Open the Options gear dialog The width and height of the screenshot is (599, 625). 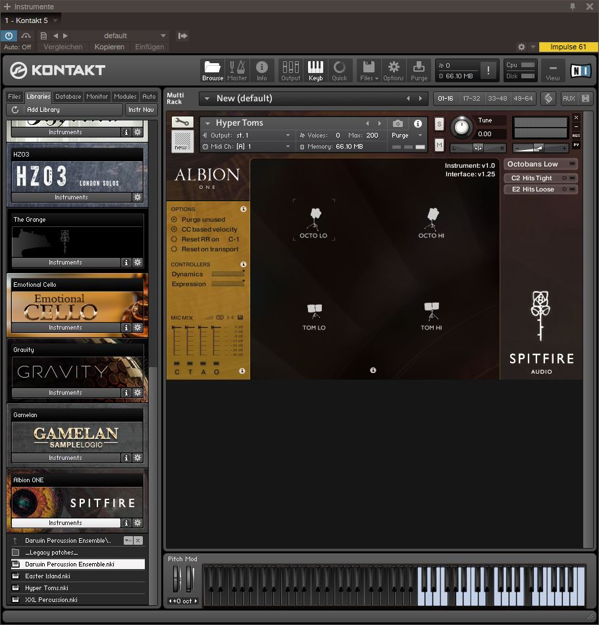(394, 70)
